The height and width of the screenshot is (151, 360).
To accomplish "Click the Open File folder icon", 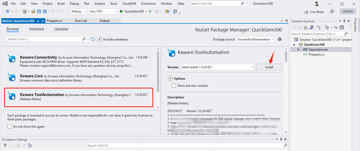I will [33, 11].
